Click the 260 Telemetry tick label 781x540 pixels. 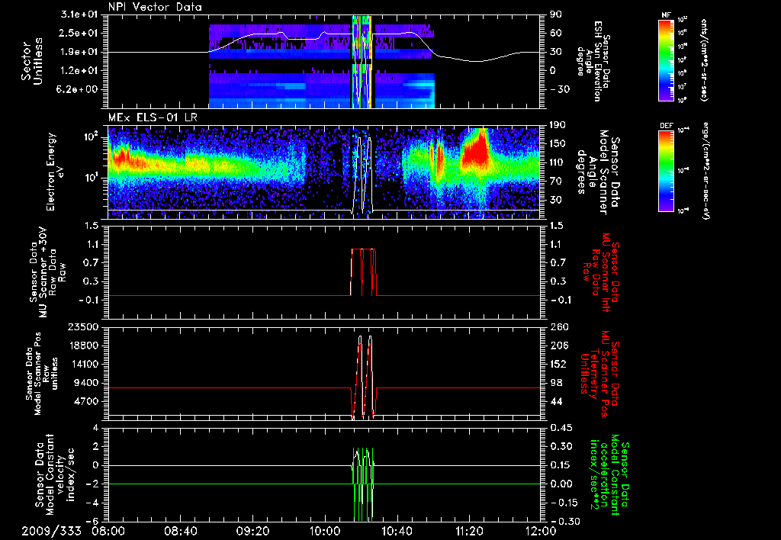(558, 326)
